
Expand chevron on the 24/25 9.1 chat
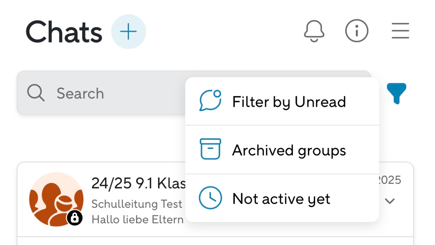coord(390,201)
